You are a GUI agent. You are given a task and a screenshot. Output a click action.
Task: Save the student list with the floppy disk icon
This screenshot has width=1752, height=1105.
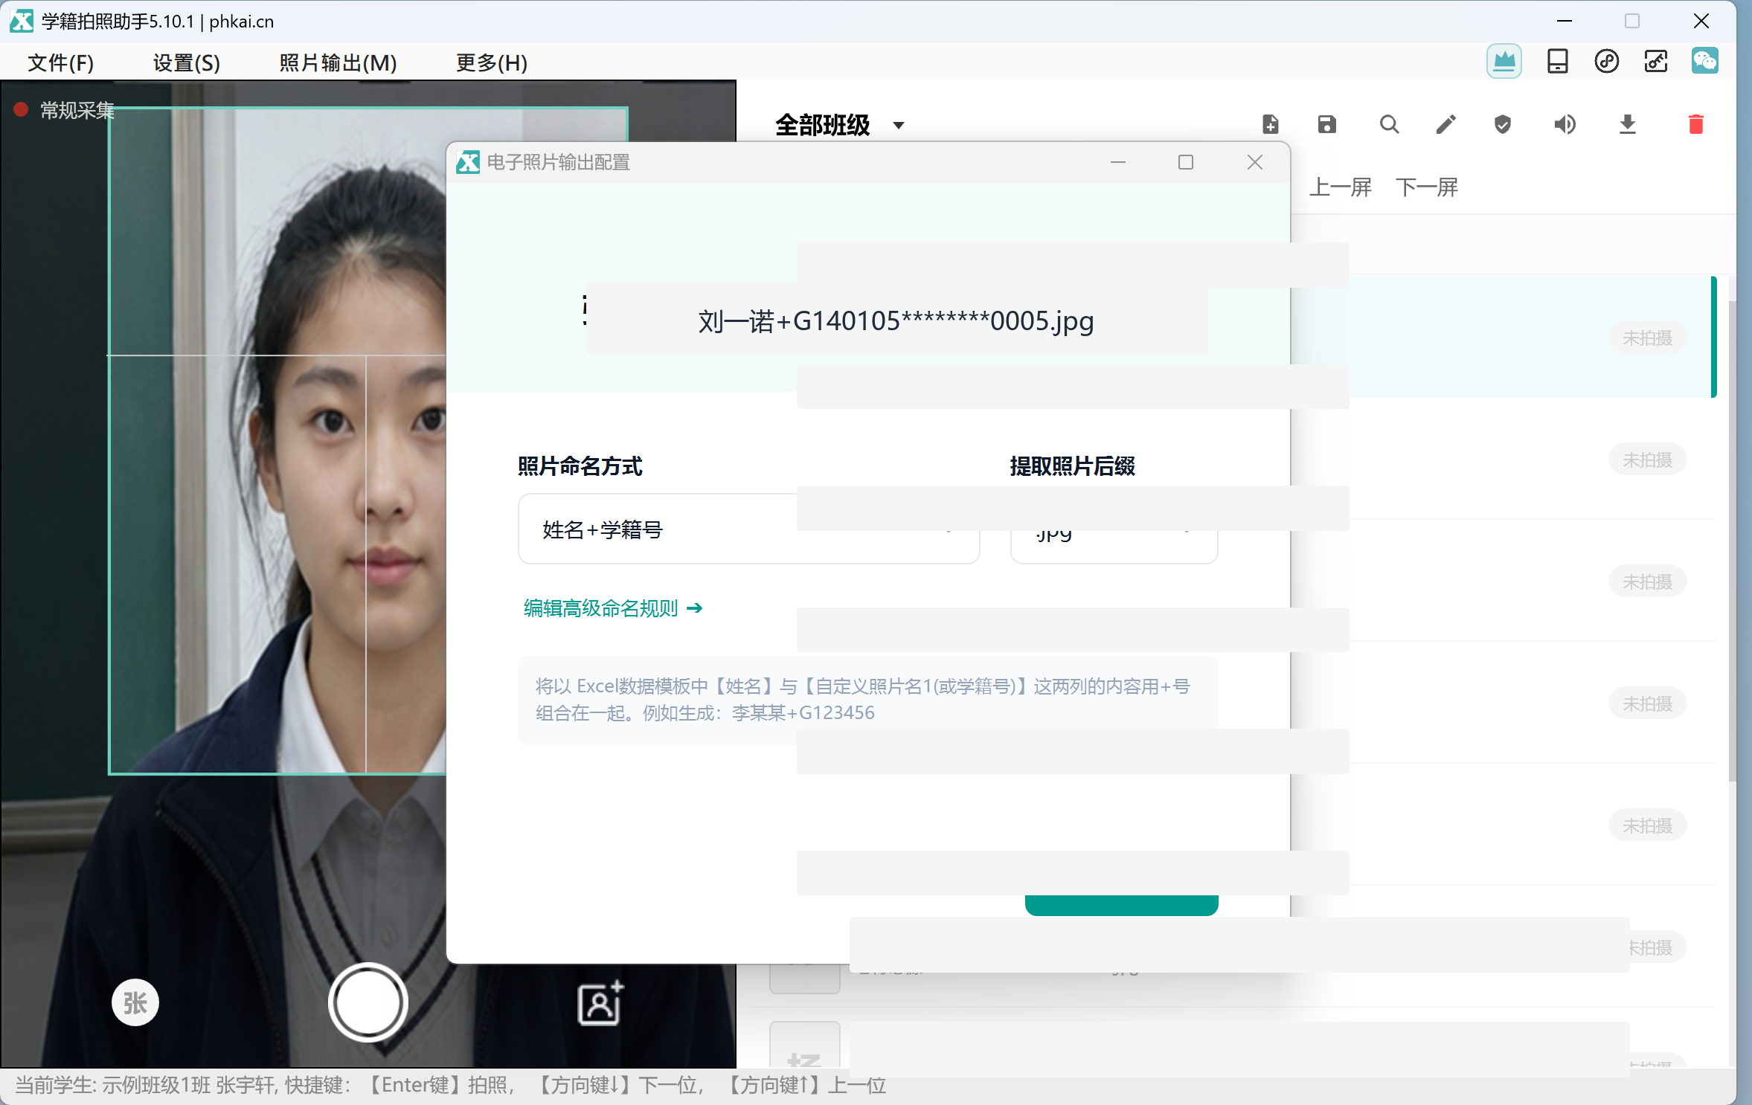pos(1326,124)
